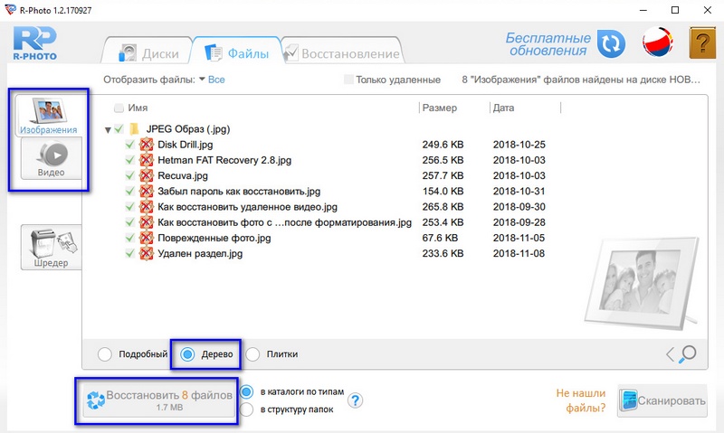Uncheck the Disk Drill.jpg checkbox

[x=129, y=145]
